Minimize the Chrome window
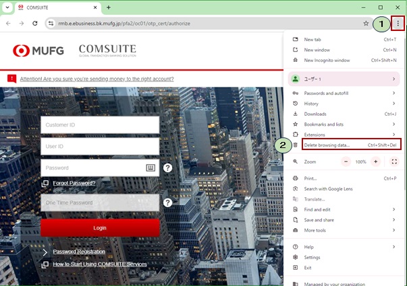Screen dimensions: 407x286 click(x=363, y=7)
